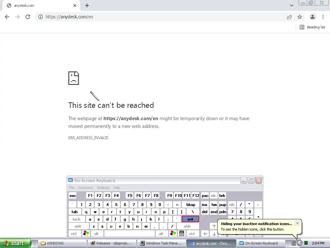
Task: Show hidden tray icons arrow button
Action: click(299, 243)
